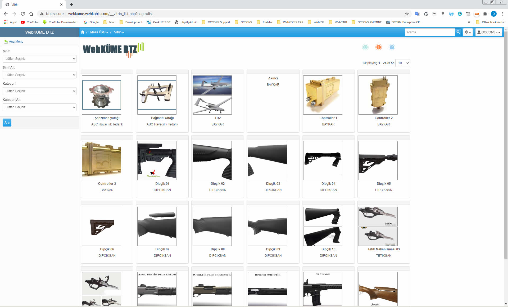Open the Dipçik 06 thumbnail
This screenshot has height=307, width=508.
point(102,226)
